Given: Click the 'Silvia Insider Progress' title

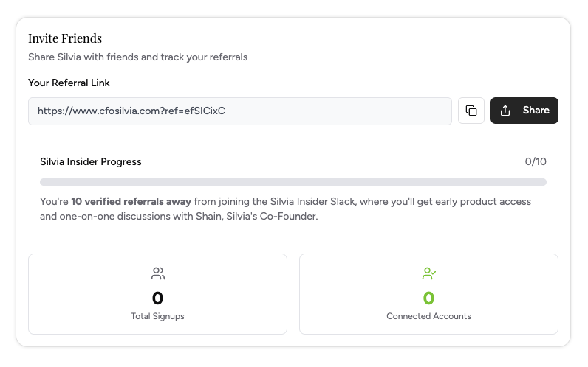Looking at the screenshot, I should click(91, 161).
